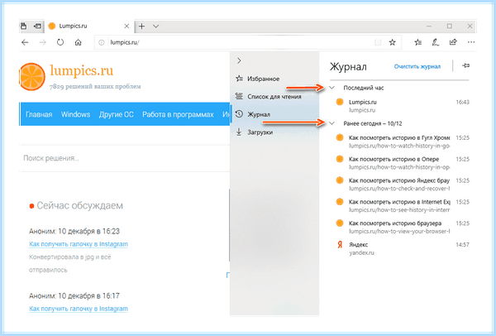Screen dimensions: 496x336
Task: Open the Hub favorites list icon
Action: [417, 42]
